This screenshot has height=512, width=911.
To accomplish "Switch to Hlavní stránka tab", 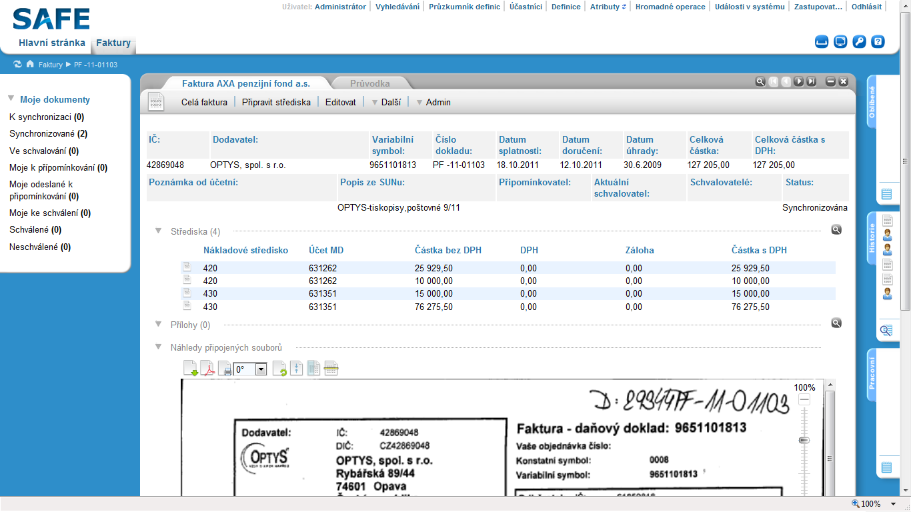I will point(52,43).
